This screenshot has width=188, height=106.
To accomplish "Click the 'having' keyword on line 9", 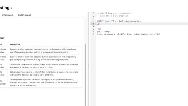I will (x=144, y=34).
